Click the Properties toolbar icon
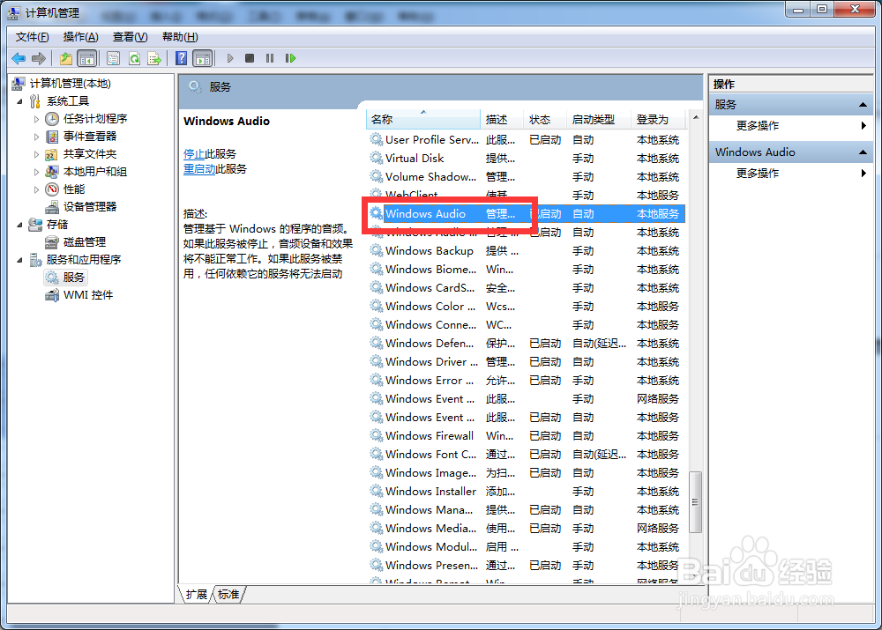 pyautogui.click(x=113, y=58)
